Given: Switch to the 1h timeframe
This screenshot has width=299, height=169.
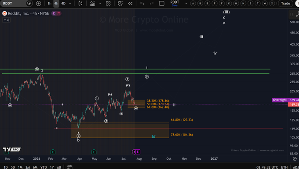Looking at the screenshot, I should (49, 4).
